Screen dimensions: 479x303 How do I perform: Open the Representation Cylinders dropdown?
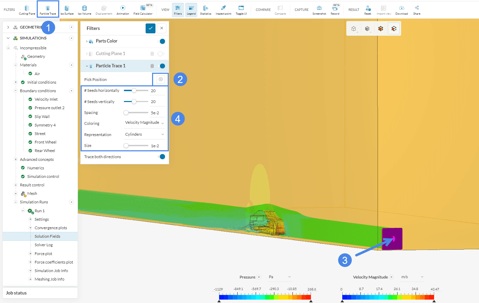pos(144,135)
